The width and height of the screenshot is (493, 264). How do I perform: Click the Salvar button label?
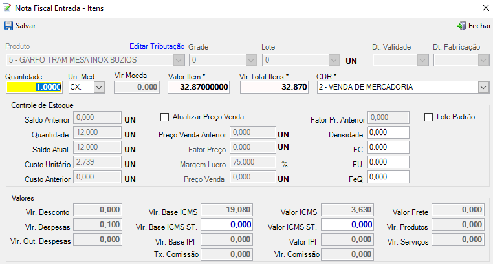tap(26, 26)
